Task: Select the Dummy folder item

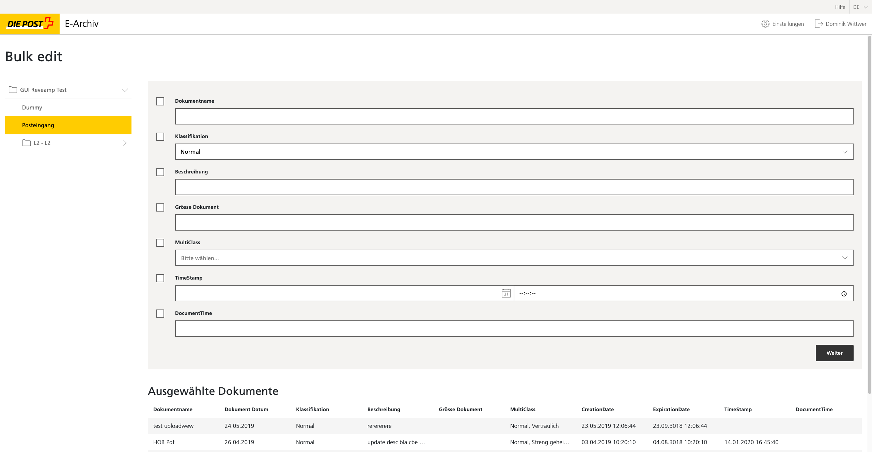Action: (x=68, y=107)
